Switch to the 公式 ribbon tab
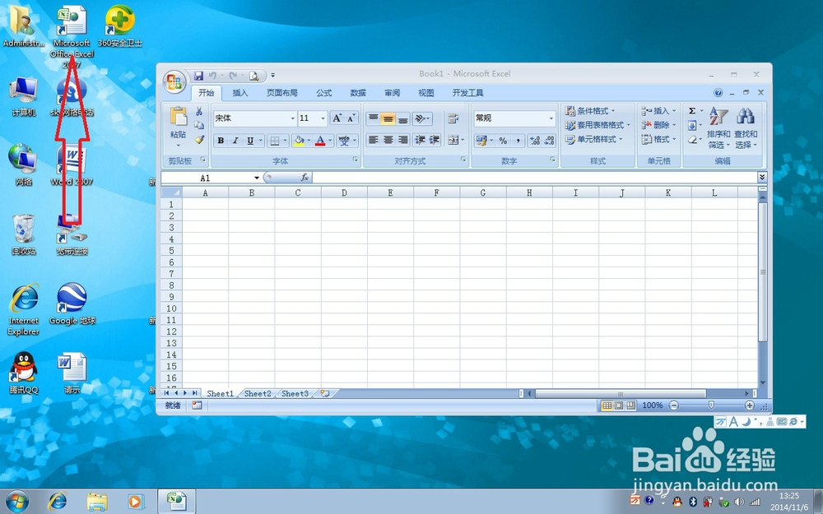823x514 pixels. pos(323,93)
